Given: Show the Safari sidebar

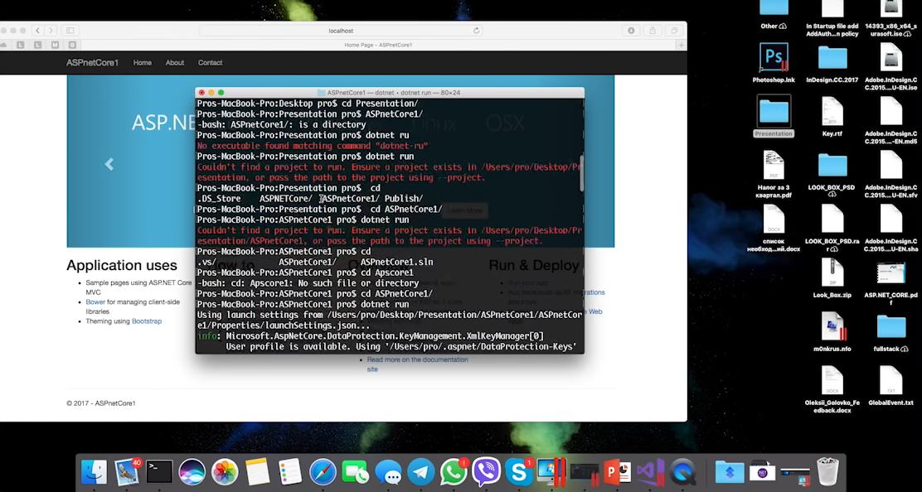Looking at the screenshot, I should 70,31.
